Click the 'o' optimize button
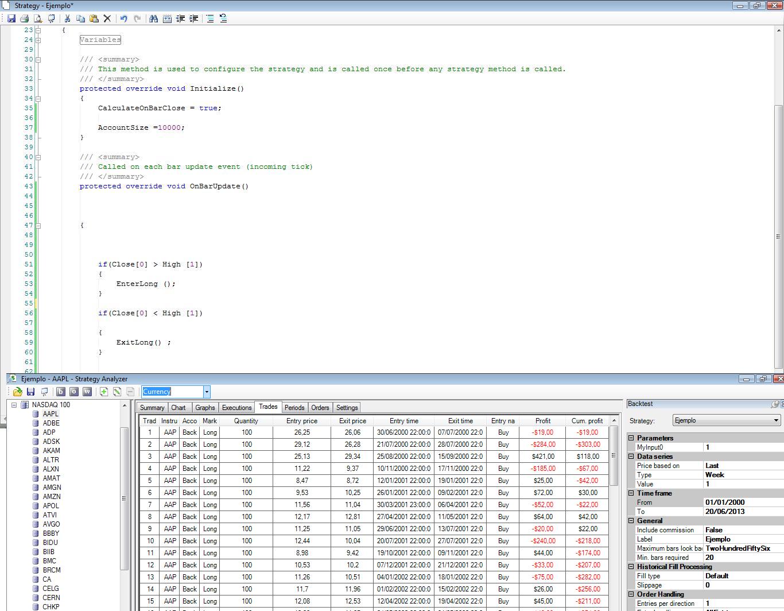 click(73, 392)
